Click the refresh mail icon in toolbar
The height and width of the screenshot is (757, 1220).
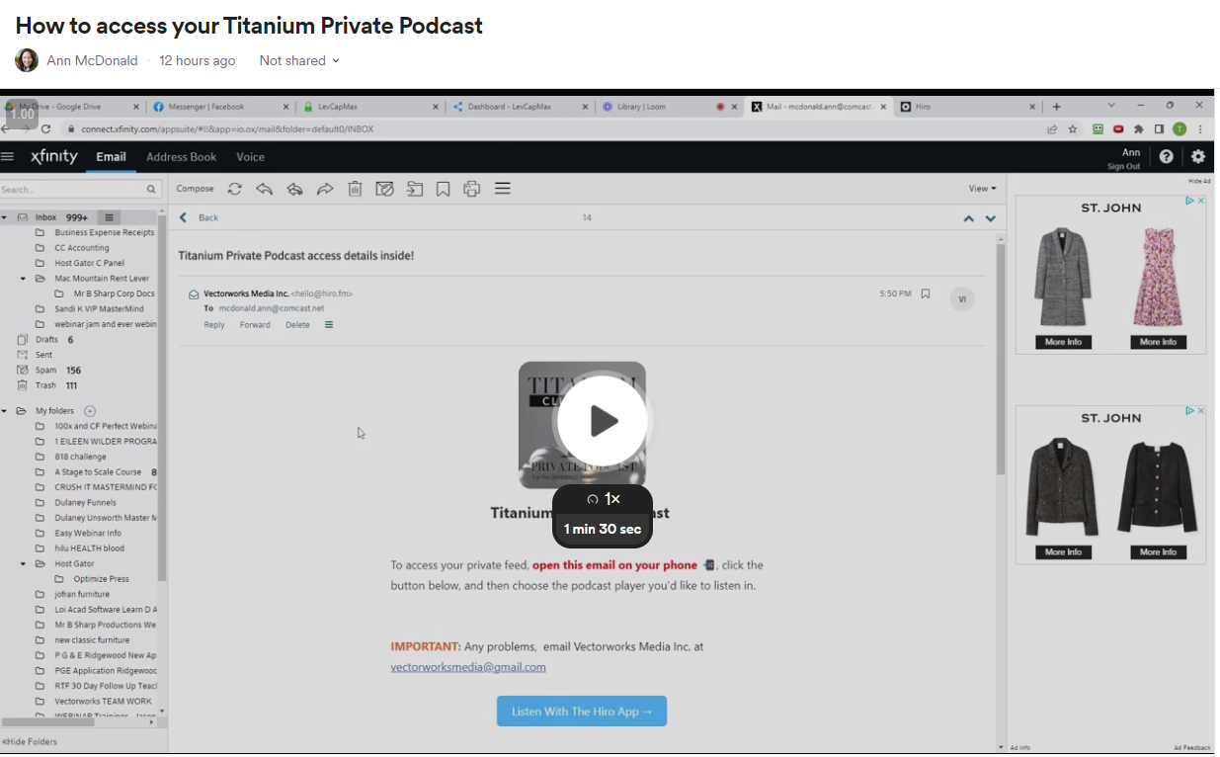click(234, 188)
